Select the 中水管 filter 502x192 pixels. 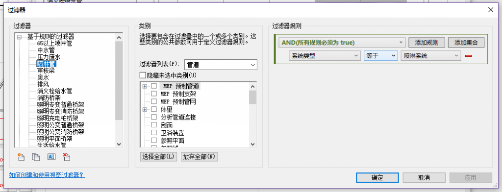(x=46, y=50)
